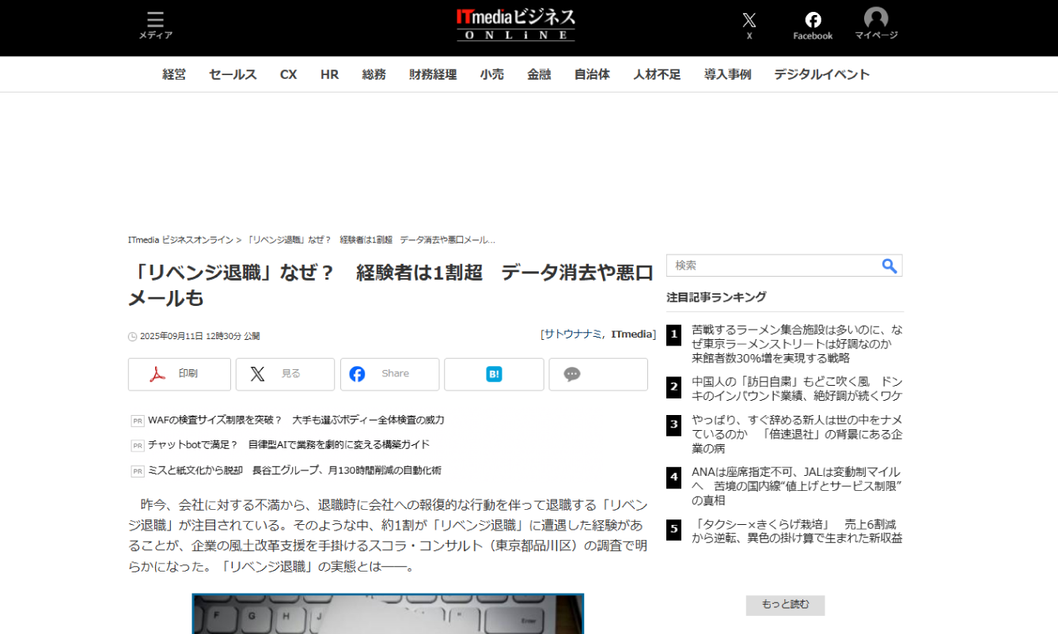Click the Facebook Share button
Image resolution: width=1058 pixels, height=634 pixels.
pyautogui.click(x=389, y=374)
